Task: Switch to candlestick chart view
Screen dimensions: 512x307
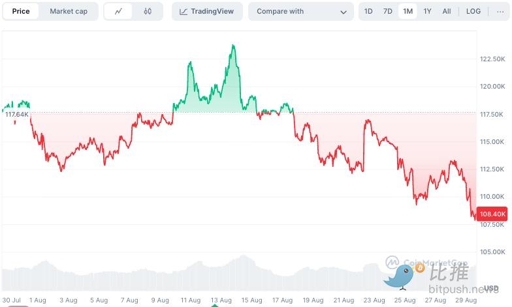Action: click(x=148, y=11)
